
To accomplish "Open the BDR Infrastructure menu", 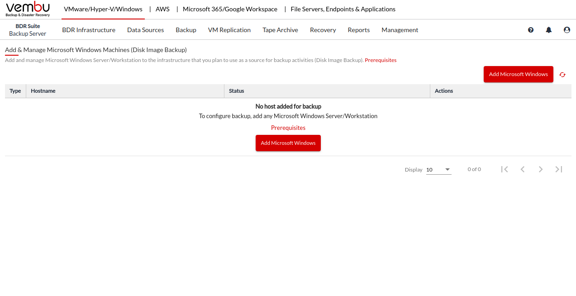I will point(89,30).
